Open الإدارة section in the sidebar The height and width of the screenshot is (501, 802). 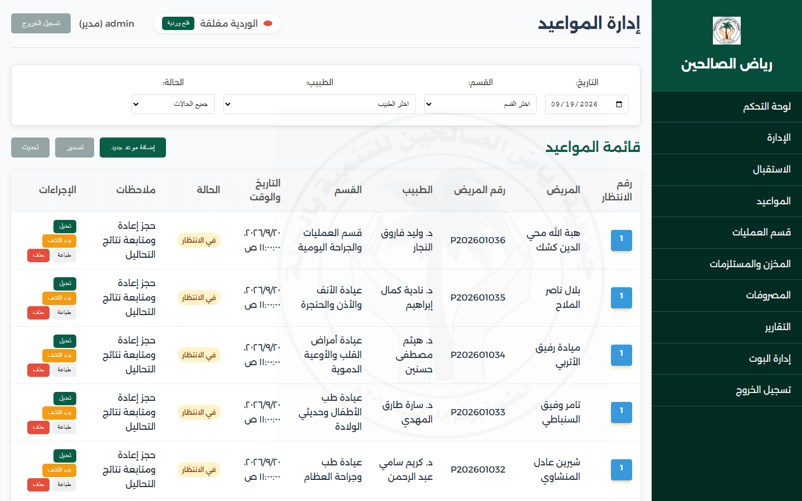point(727,138)
